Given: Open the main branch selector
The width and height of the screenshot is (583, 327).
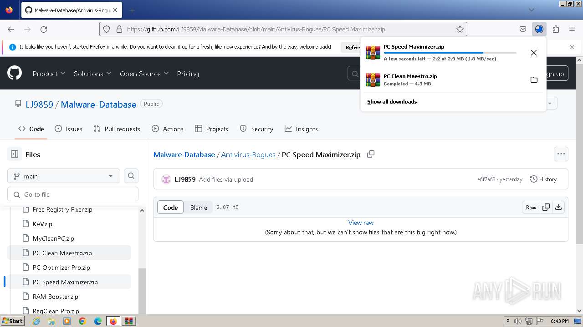Looking at the screenshot, I should 64,176.
